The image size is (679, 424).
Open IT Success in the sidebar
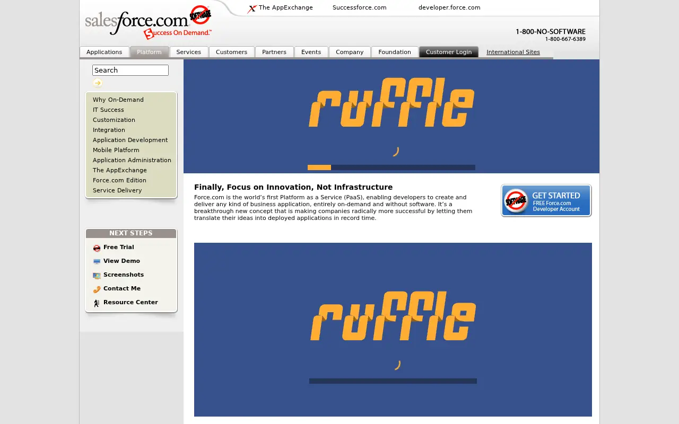coord(108,110)
